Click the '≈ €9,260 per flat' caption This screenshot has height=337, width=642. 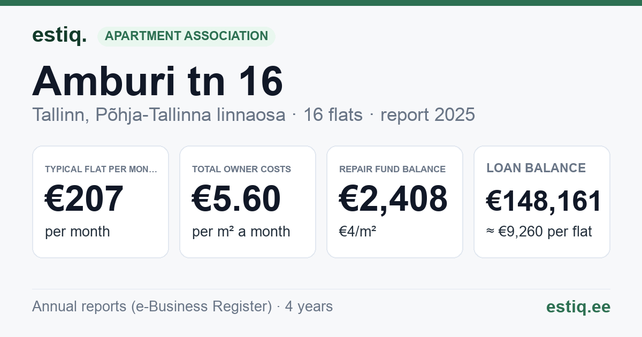tap(539, 232)
